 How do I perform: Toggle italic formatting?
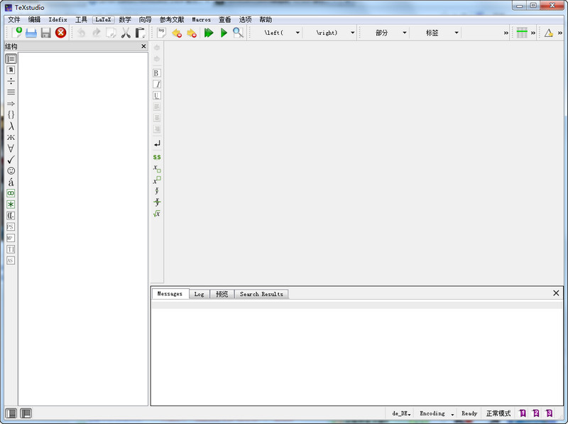[157, 83]
